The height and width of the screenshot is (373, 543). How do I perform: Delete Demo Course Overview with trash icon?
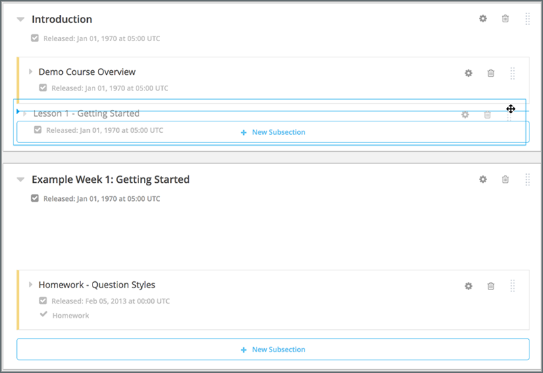point(491,73)
